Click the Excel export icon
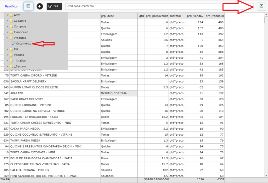Viewport: 268px width, 183px height. click(x=261, y=6)
